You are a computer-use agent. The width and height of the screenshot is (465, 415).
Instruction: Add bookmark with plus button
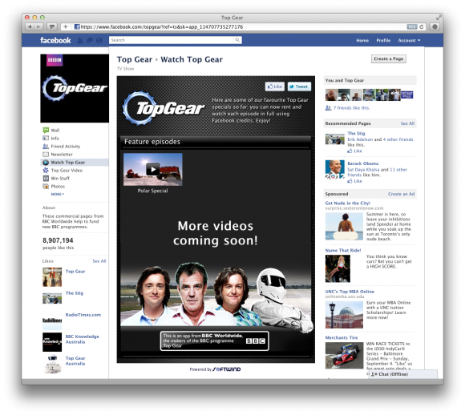click(x=65, y=27)
